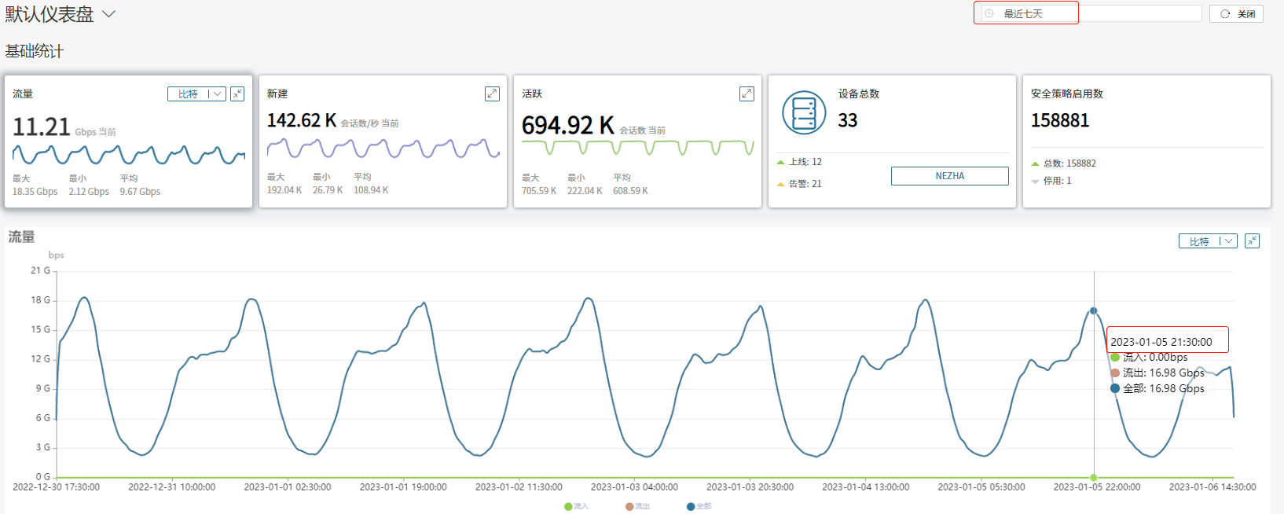Collapse the 流量 summary card

237,94
